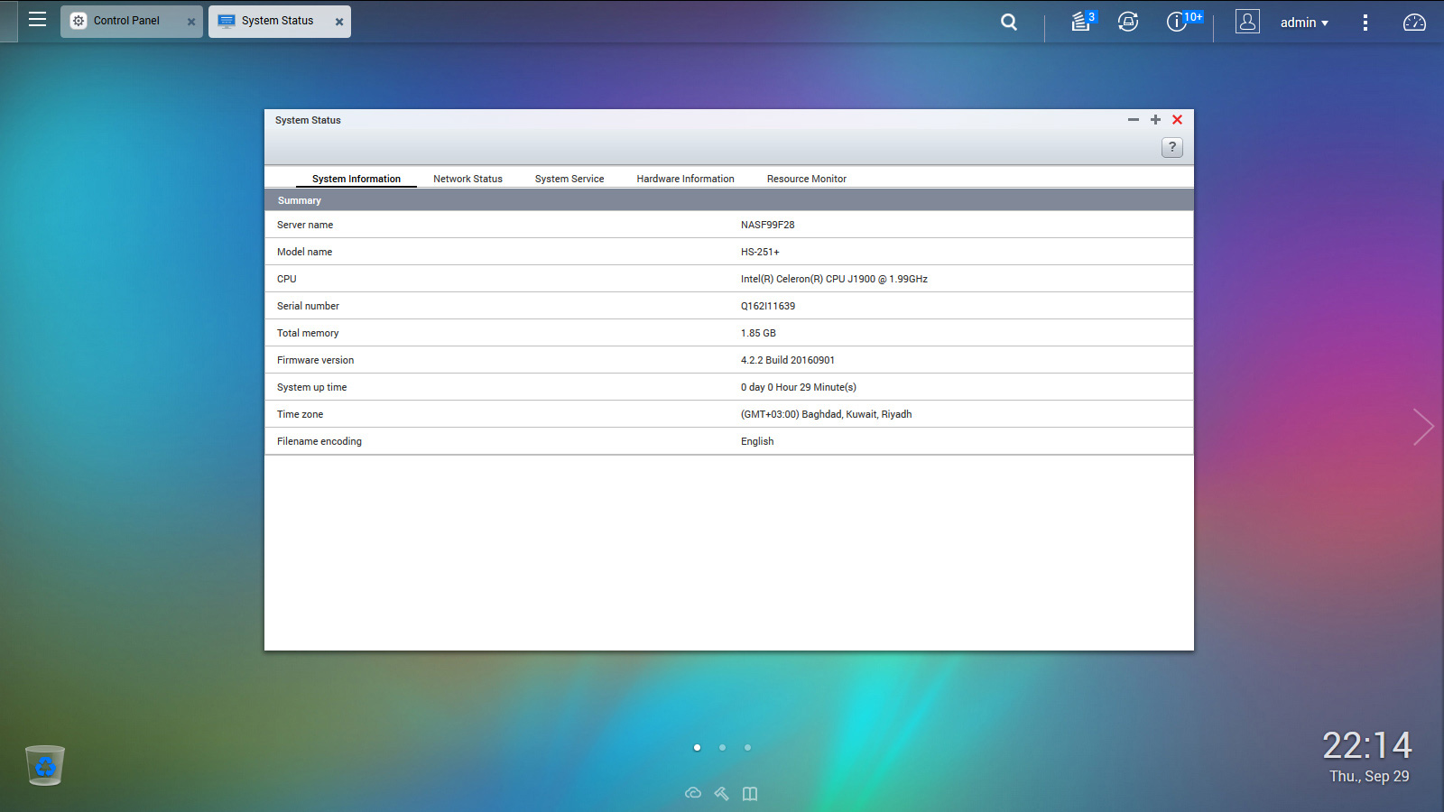Click the Control Panel gear icon
The width and height of the screenshot is (1444, 812).
[79, 21]
